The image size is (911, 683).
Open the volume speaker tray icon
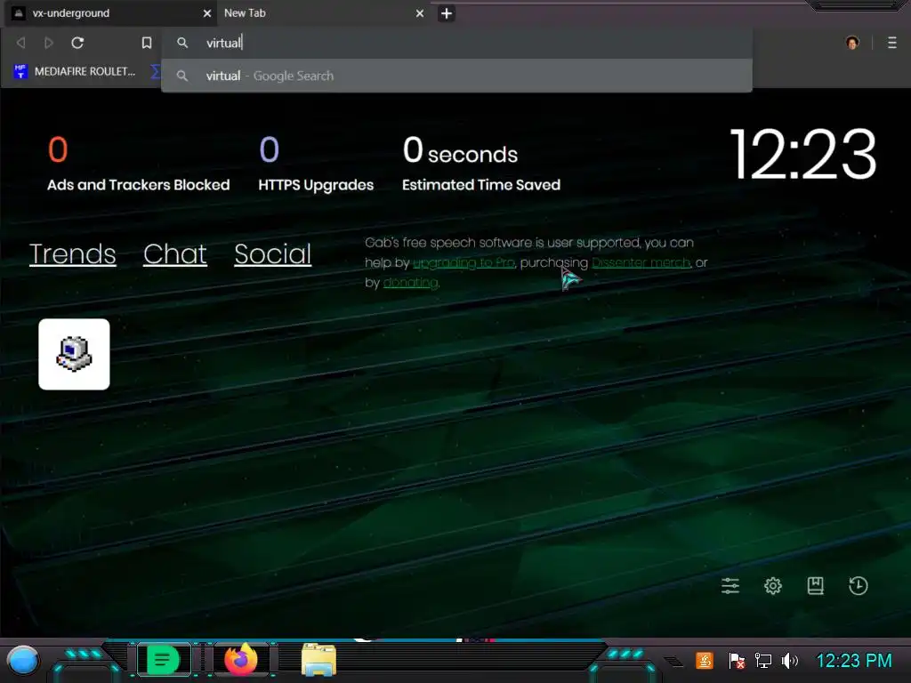point(790,661)
